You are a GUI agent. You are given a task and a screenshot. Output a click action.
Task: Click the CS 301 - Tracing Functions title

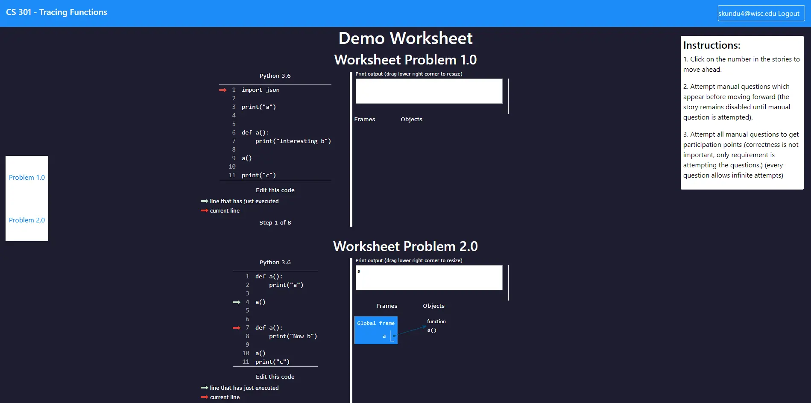pos(56,12)
